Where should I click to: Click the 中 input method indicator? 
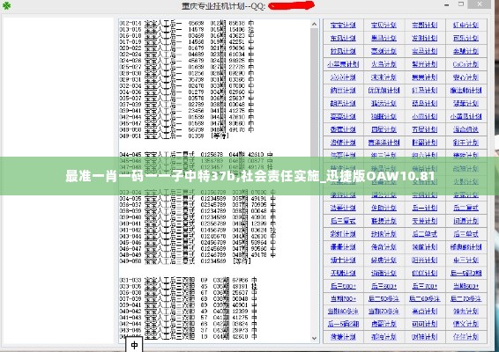[134, 345]
